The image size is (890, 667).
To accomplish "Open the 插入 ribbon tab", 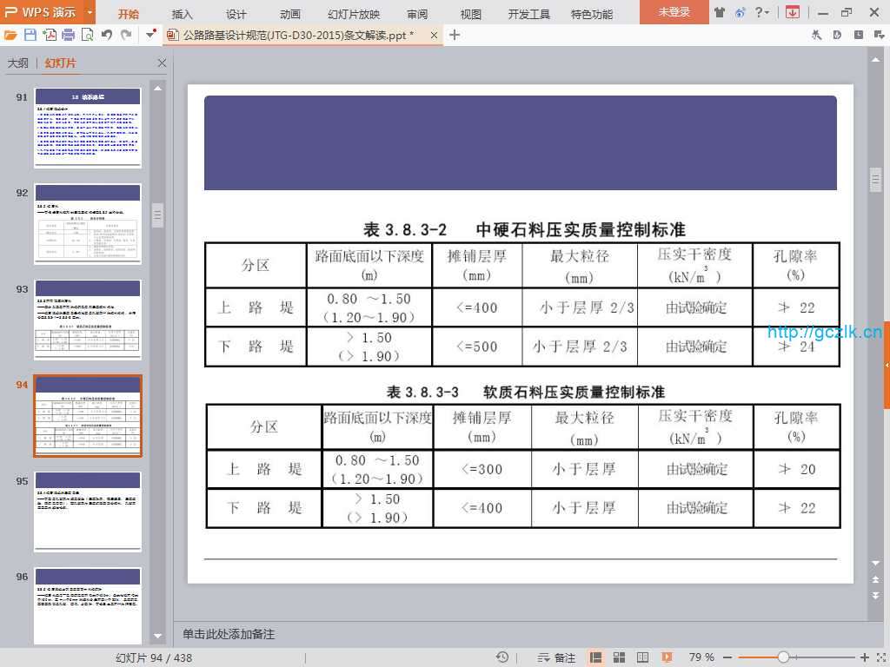I will click(x=183, y=14).
